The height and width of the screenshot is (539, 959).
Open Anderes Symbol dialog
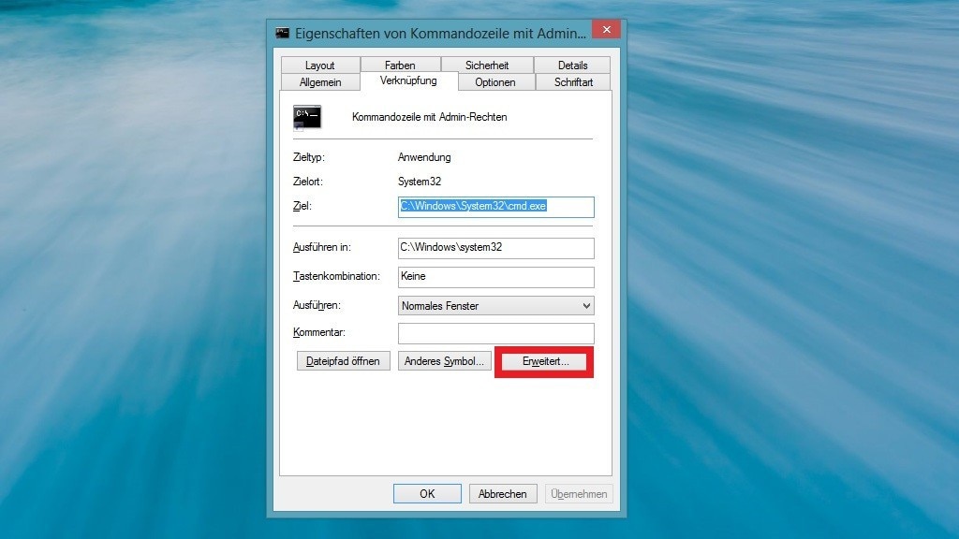click(445, 361)
